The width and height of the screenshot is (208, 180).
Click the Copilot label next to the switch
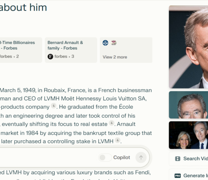pyautogui.click(x=122, y=157)
